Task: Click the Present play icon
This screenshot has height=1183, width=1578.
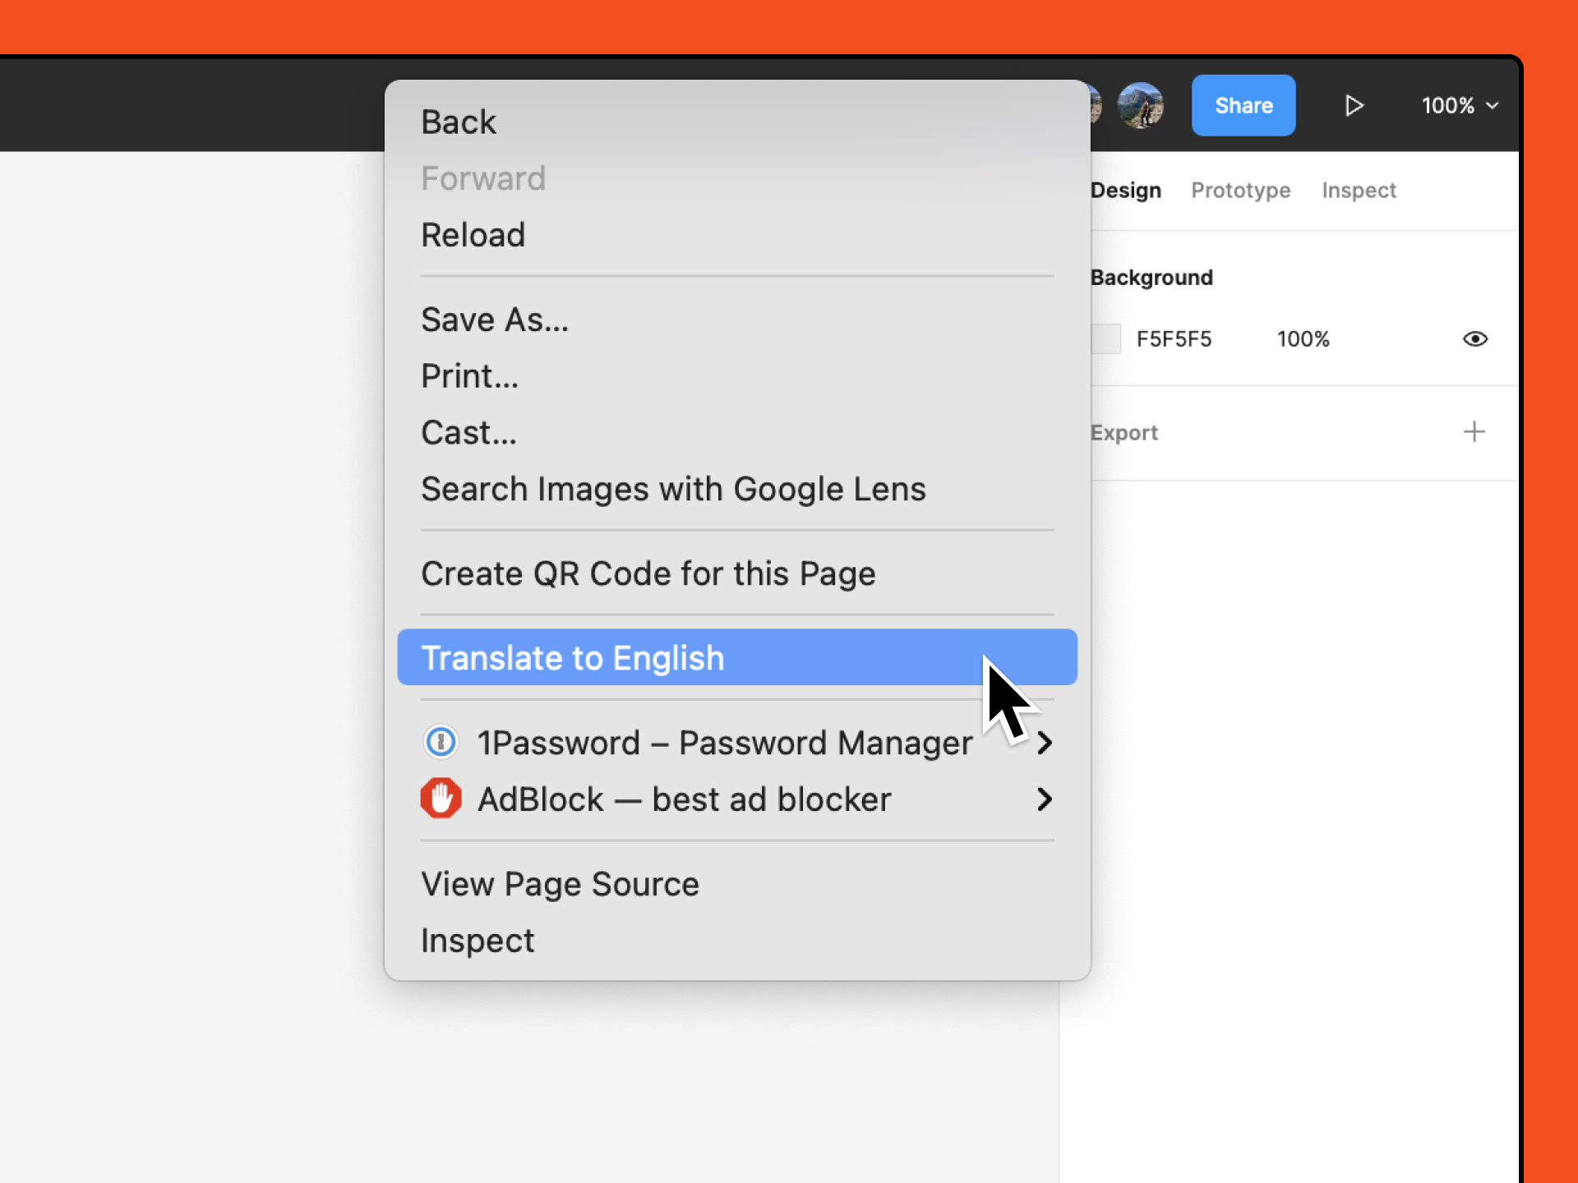Action: 1354,105
